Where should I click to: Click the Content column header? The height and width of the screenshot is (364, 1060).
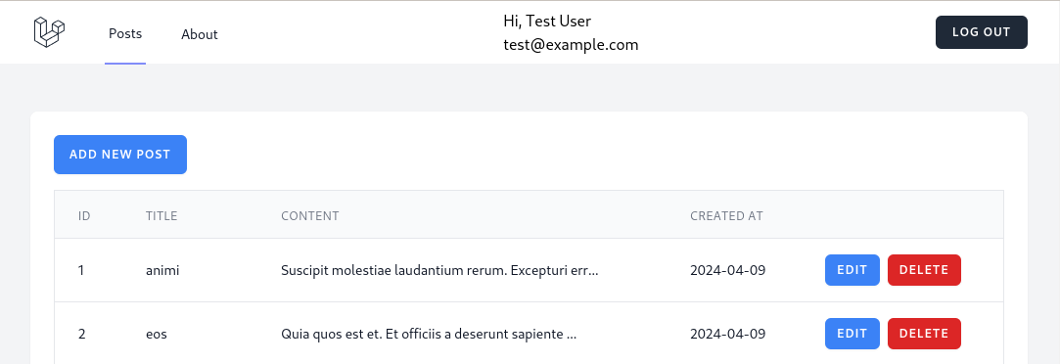click(309, 216)
